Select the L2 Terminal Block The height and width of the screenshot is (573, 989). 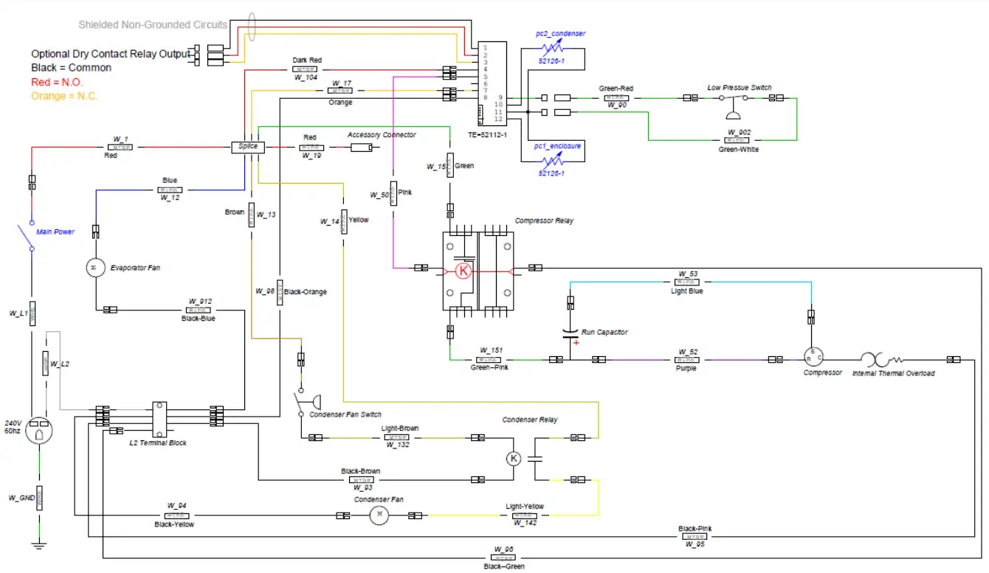tap(159, 420)
